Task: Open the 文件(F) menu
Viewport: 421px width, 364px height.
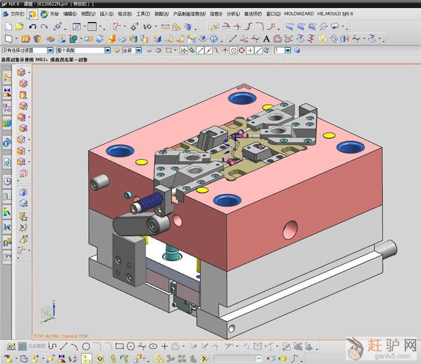Action: [17, 13]
